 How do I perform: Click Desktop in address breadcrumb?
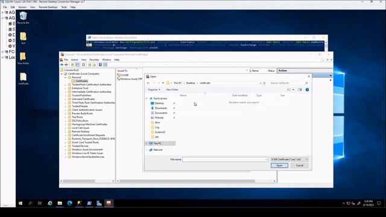191,83
